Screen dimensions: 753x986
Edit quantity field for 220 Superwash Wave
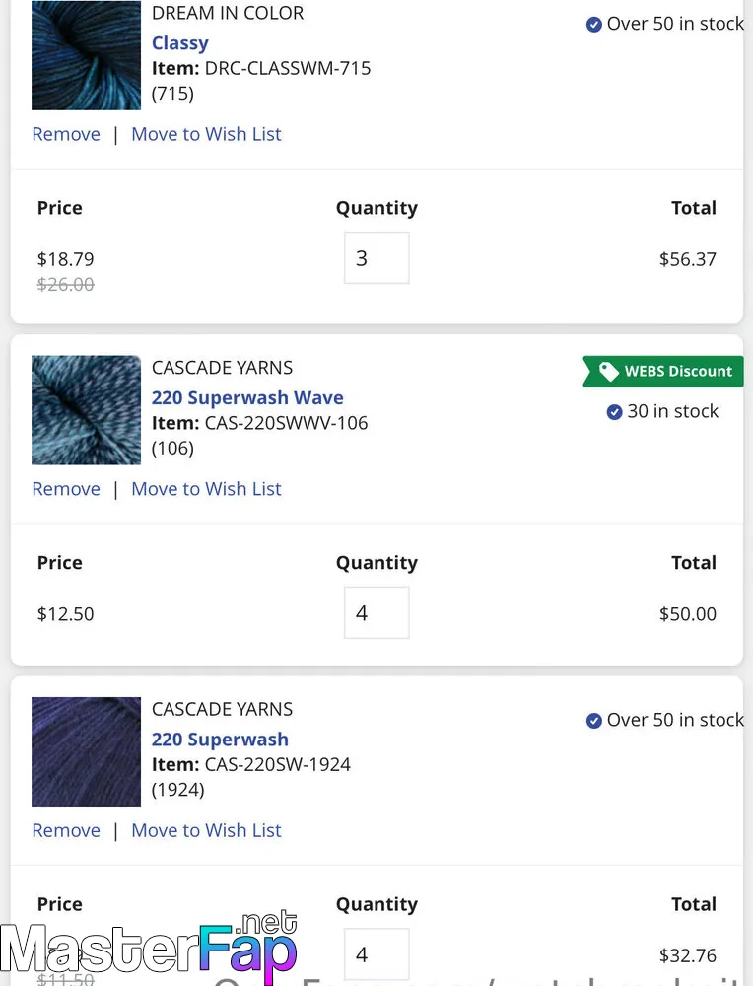point(376,612)
